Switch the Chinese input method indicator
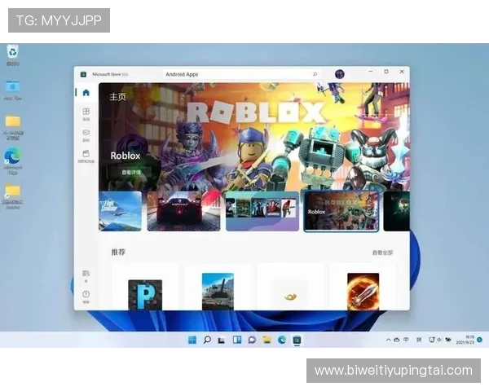 pos(406,340)
